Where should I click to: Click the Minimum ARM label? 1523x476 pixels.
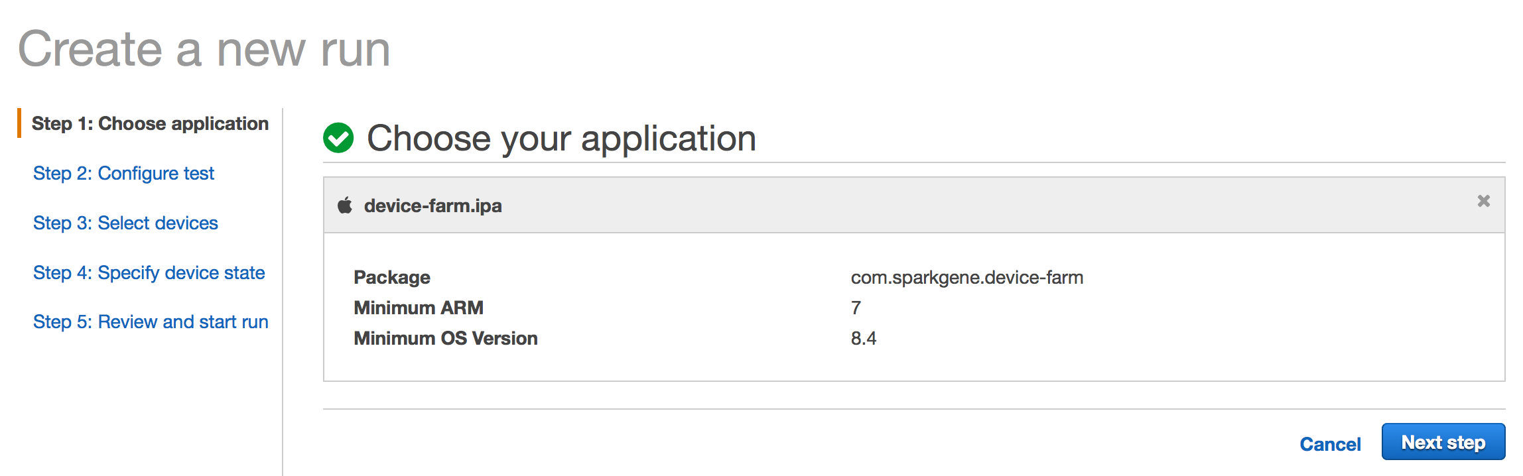(418, 308)
